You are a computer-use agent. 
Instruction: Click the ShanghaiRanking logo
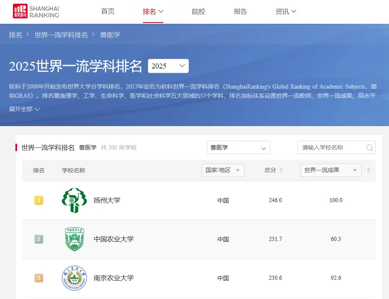coord(36,11)
